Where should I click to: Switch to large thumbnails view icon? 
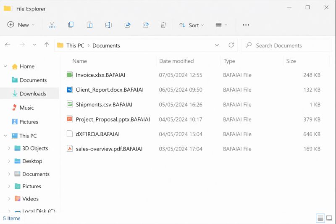tap(329, 218)
